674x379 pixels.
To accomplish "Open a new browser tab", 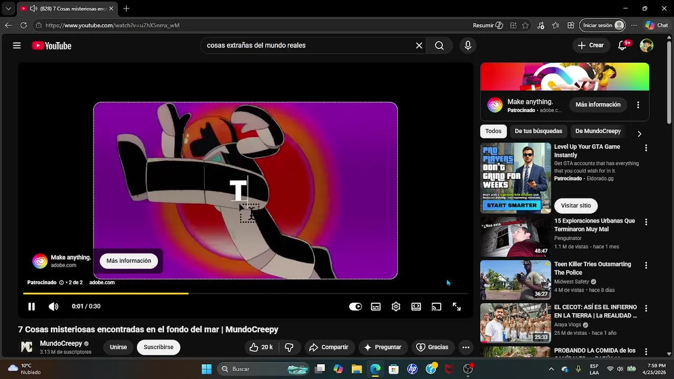I will [x=126, y=8].
